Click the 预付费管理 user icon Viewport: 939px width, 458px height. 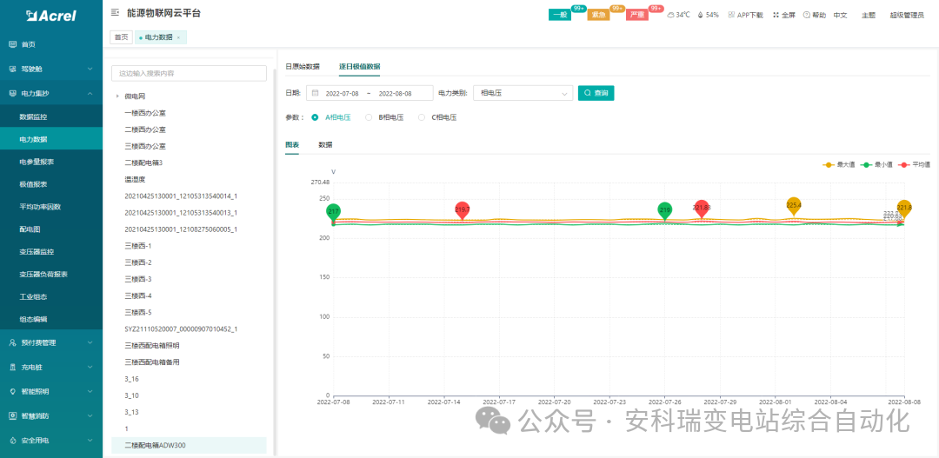[x=12, y=342]
